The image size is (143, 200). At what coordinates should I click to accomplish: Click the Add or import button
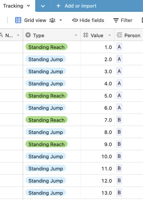(76, 6)
